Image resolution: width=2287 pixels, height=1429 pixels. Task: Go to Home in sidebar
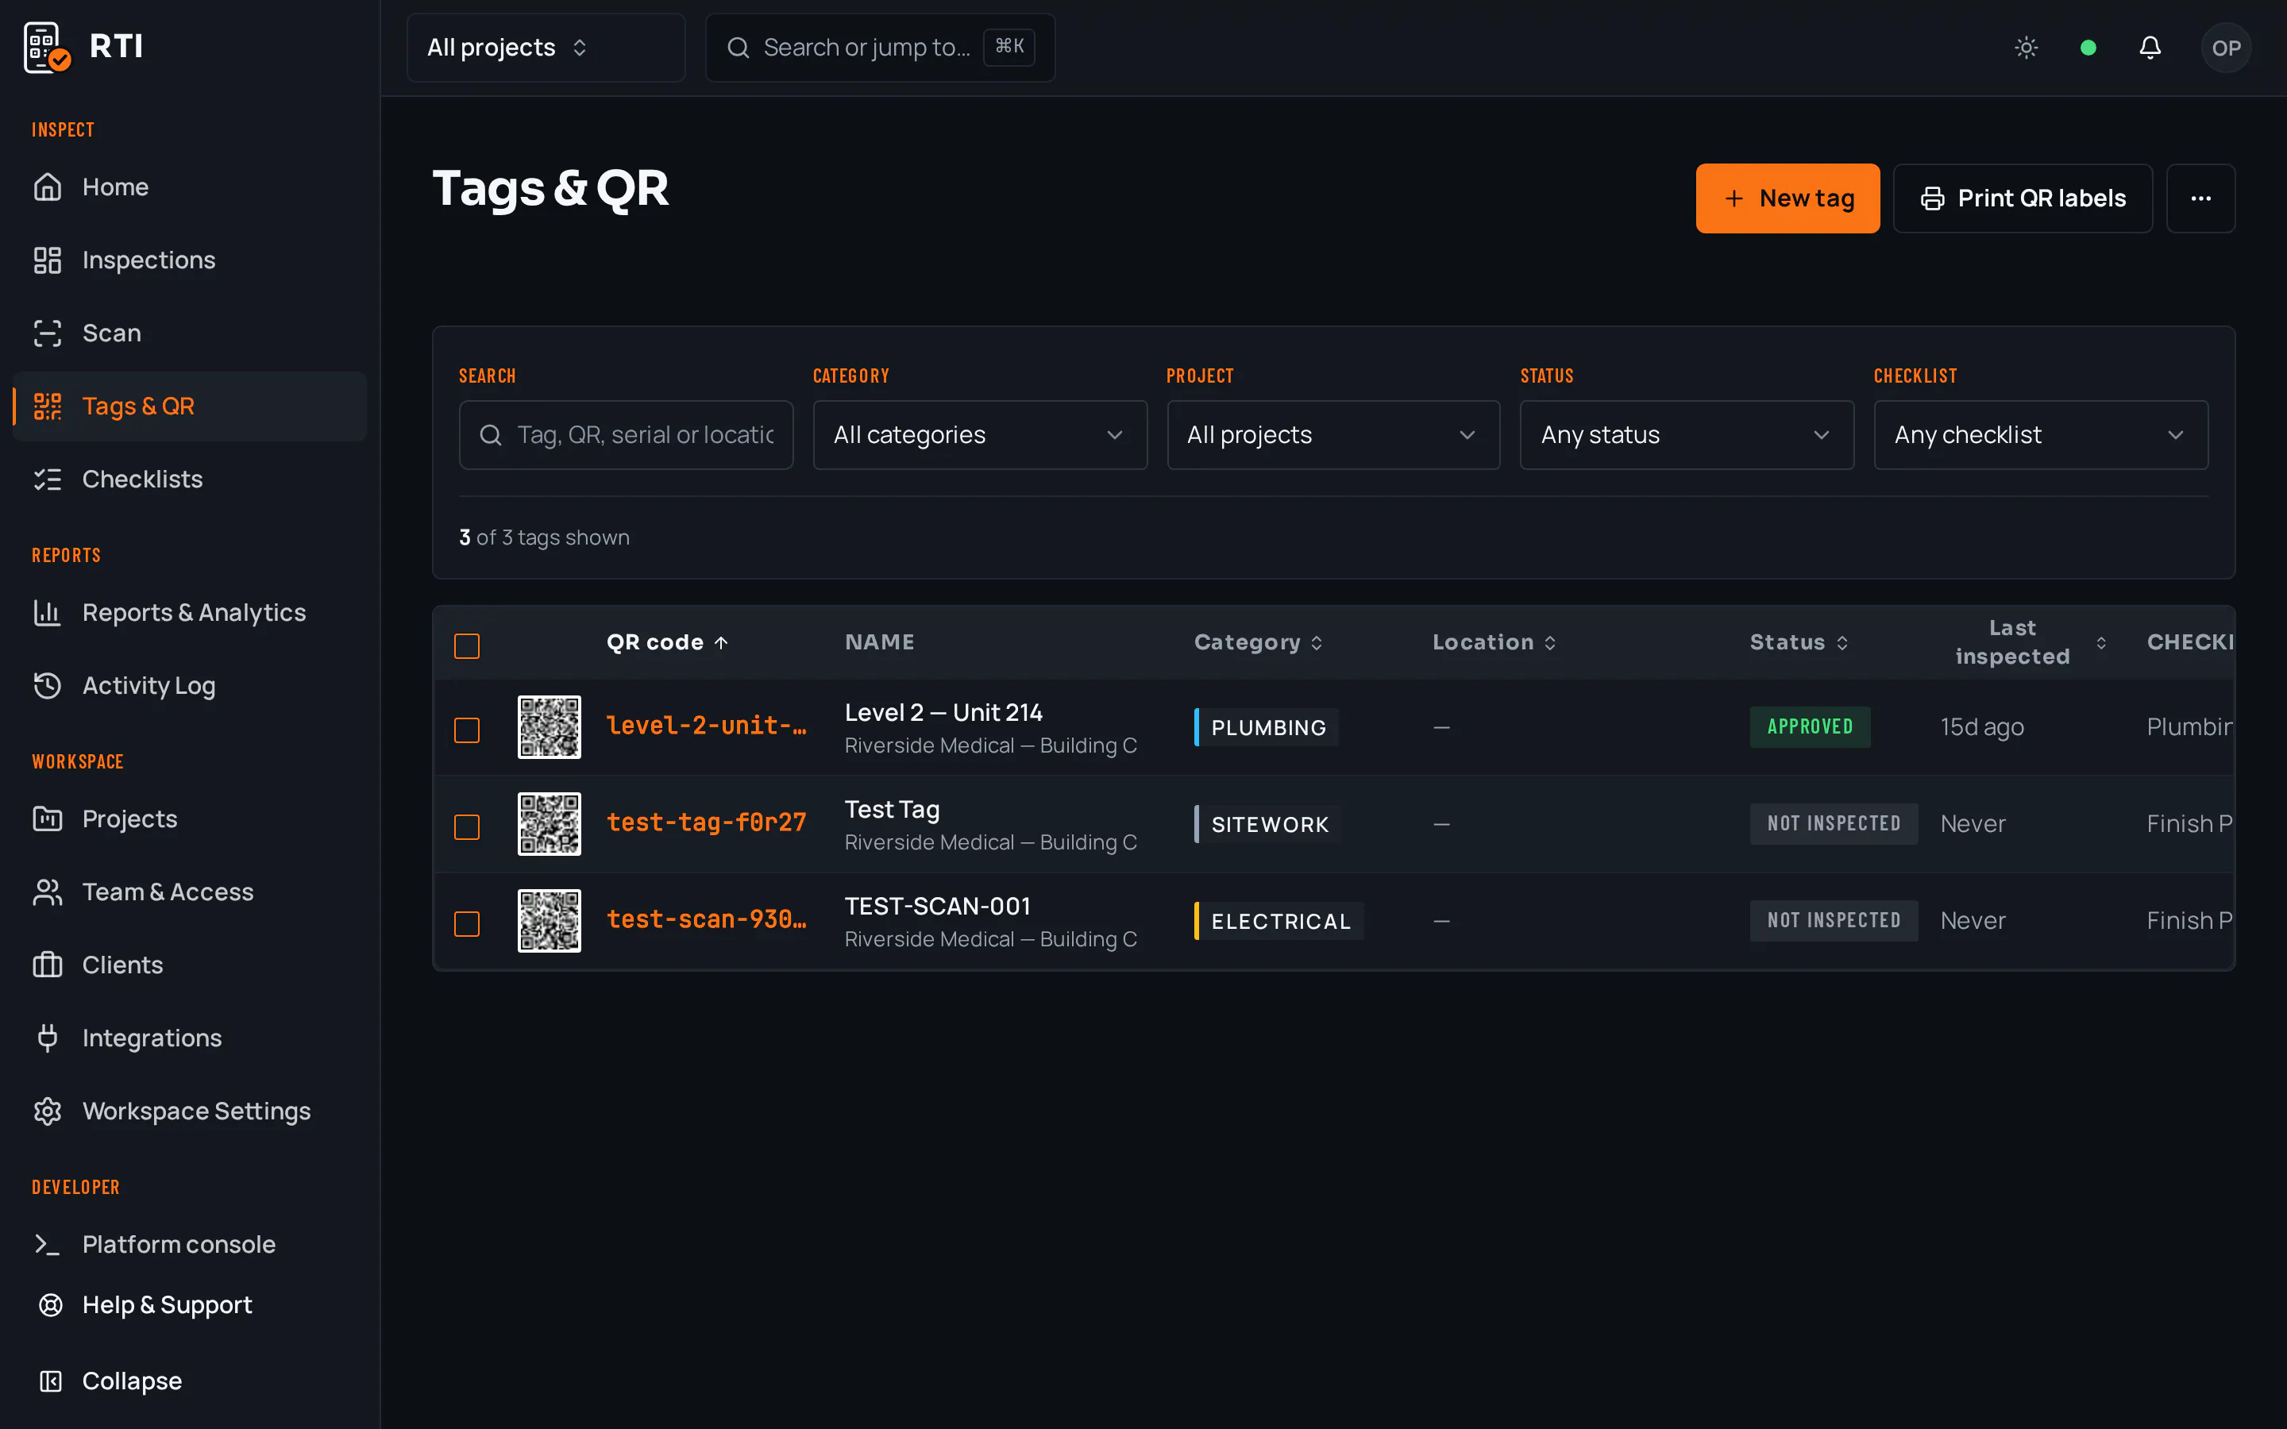coord(190,187)
